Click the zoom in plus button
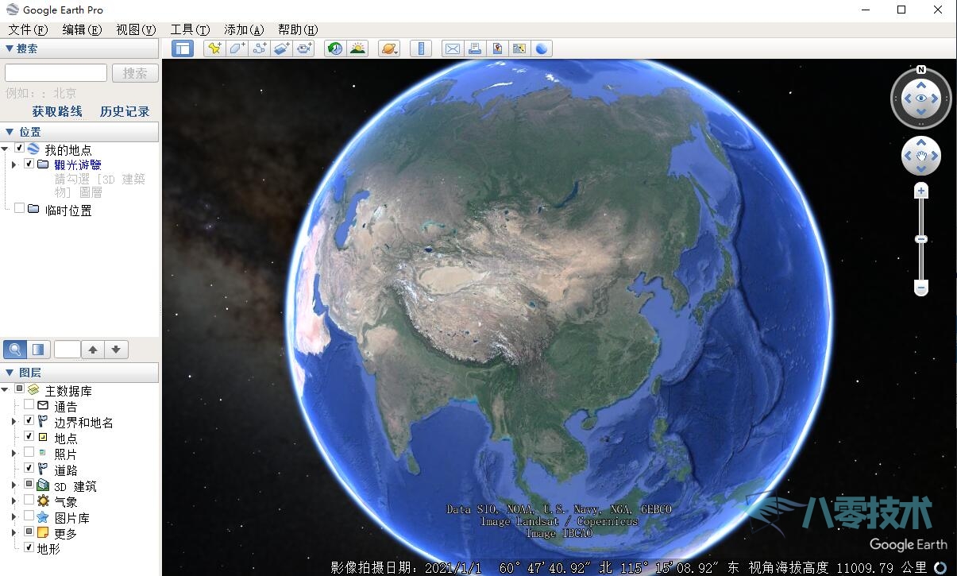Viewport: 957px width, 576px height. click(921, 191)
